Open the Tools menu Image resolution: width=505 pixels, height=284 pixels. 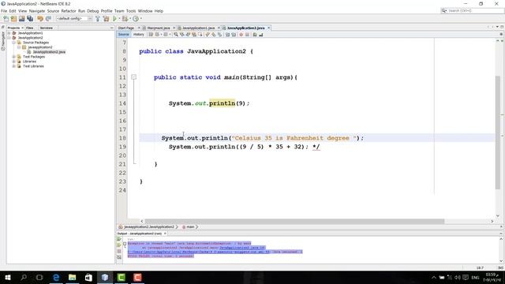coord(131,11)
